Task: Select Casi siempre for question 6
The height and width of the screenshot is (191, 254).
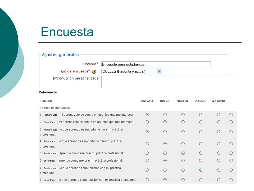Action: click(x=219, y=160)
